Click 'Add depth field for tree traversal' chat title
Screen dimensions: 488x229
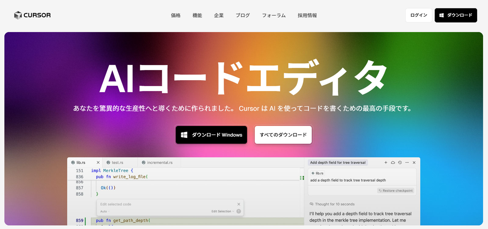(x=338, y=163)
